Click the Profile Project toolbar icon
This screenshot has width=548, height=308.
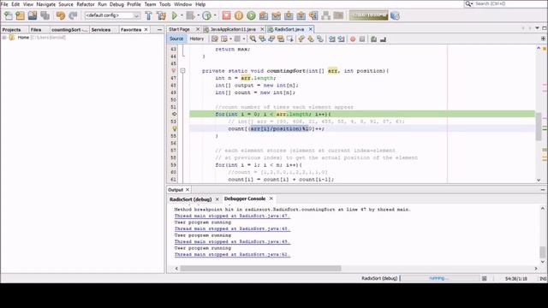206,15
